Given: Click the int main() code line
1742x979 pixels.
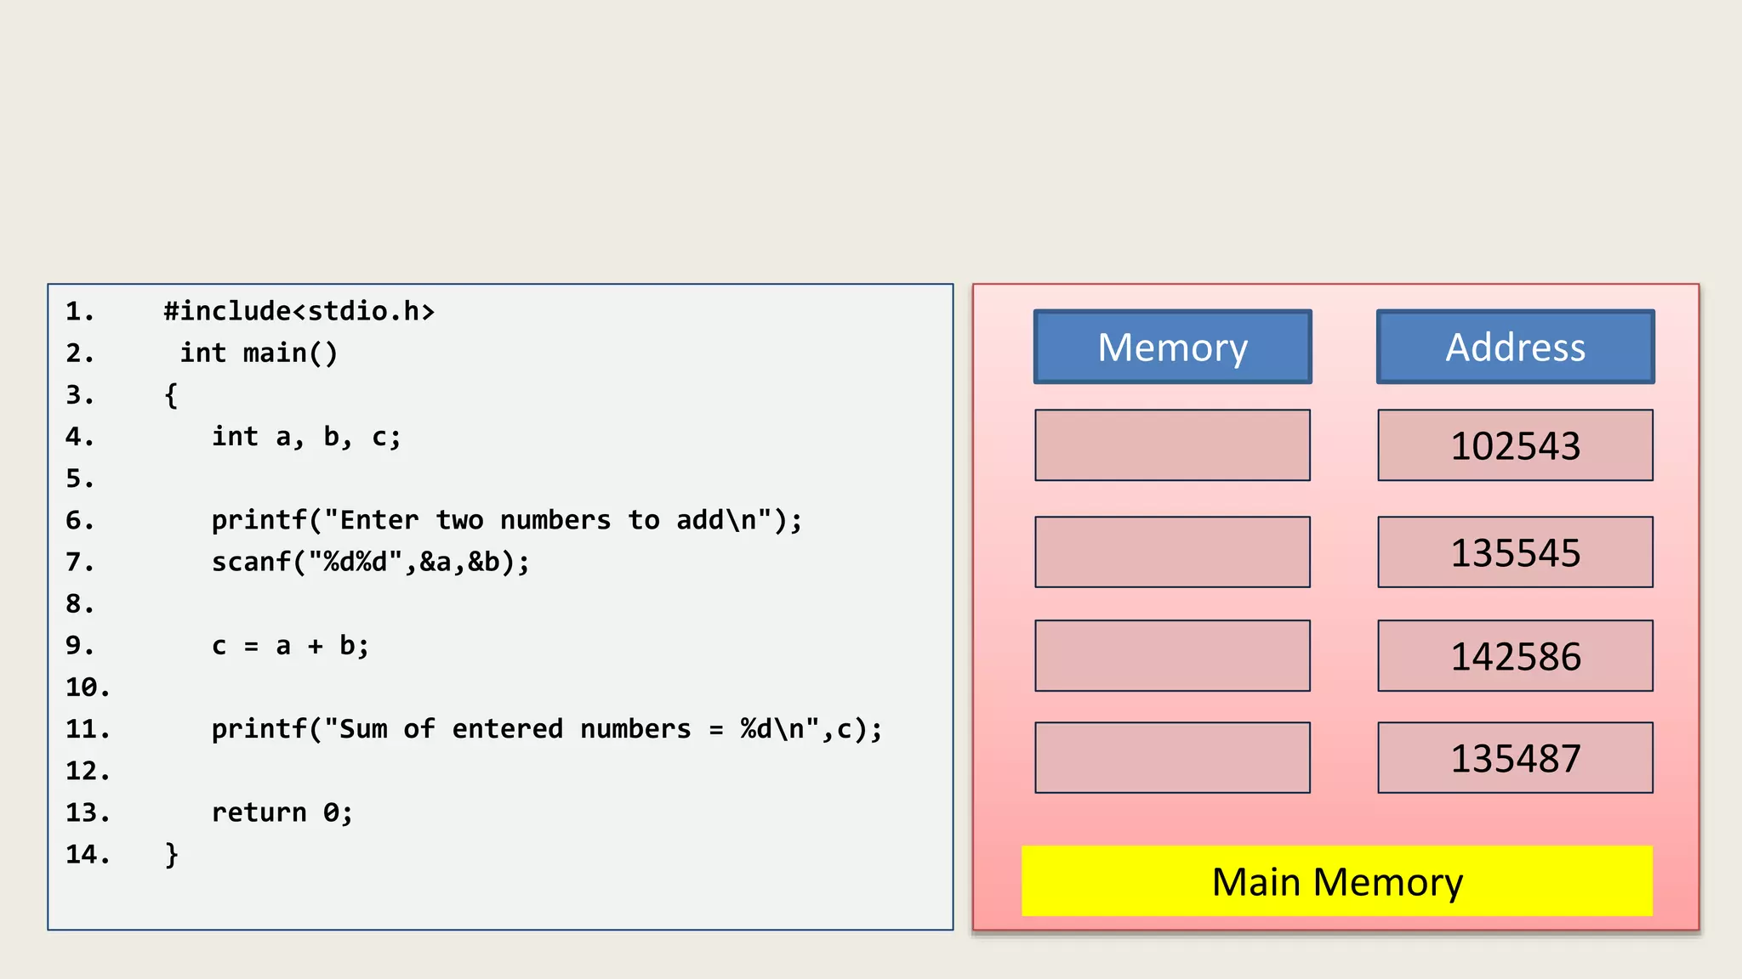Looking at the screenshot, I should (259, 353).
